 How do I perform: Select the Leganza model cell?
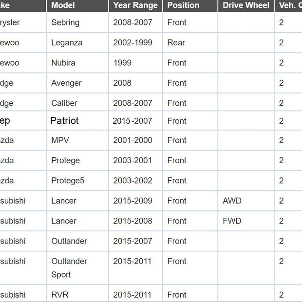click(77, 43)
